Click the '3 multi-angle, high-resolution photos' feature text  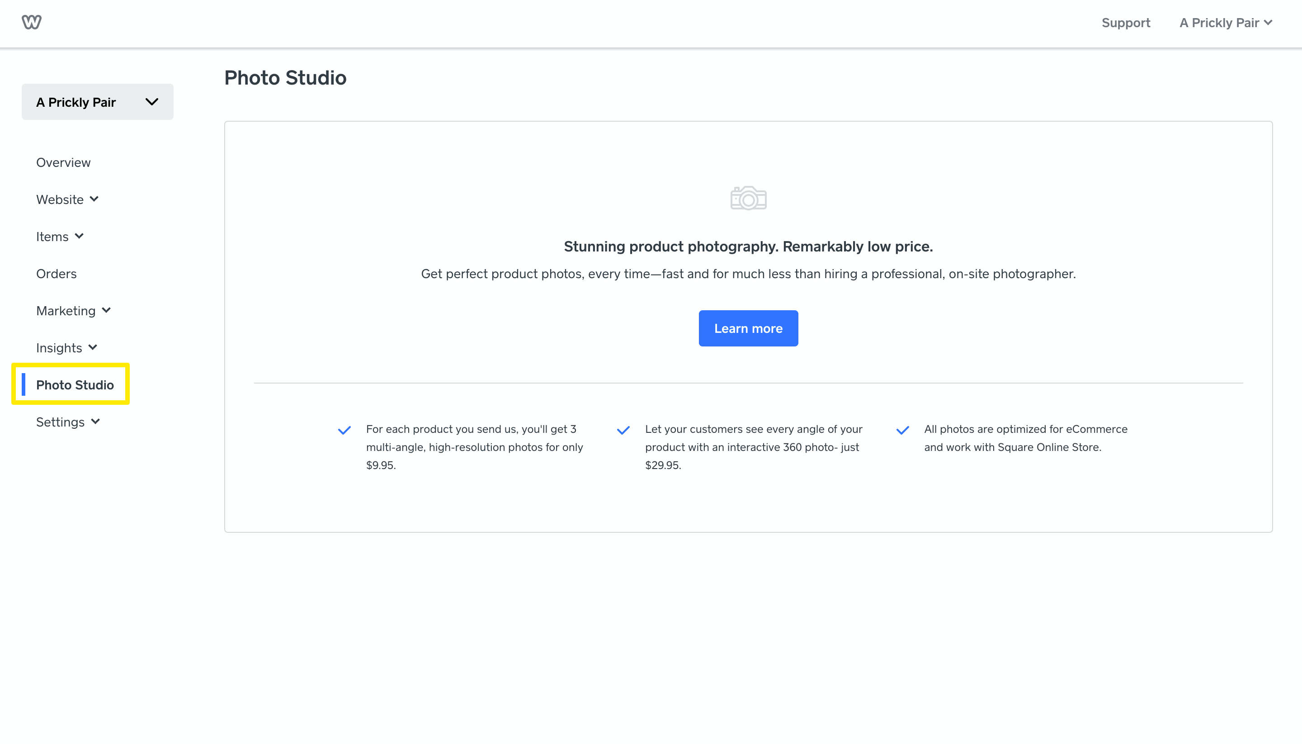[x=475, y=447]
